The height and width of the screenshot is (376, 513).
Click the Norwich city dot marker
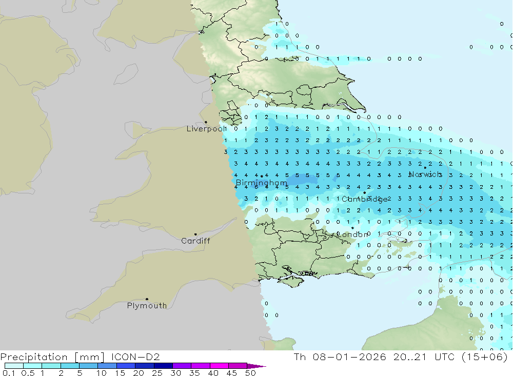click(x=425, y=168)
